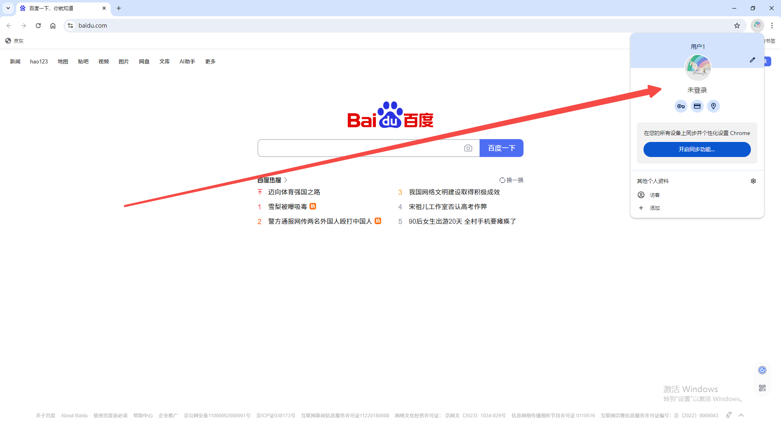Open hot search 我国网络文明建设取得积极成效

click(454, 192)
